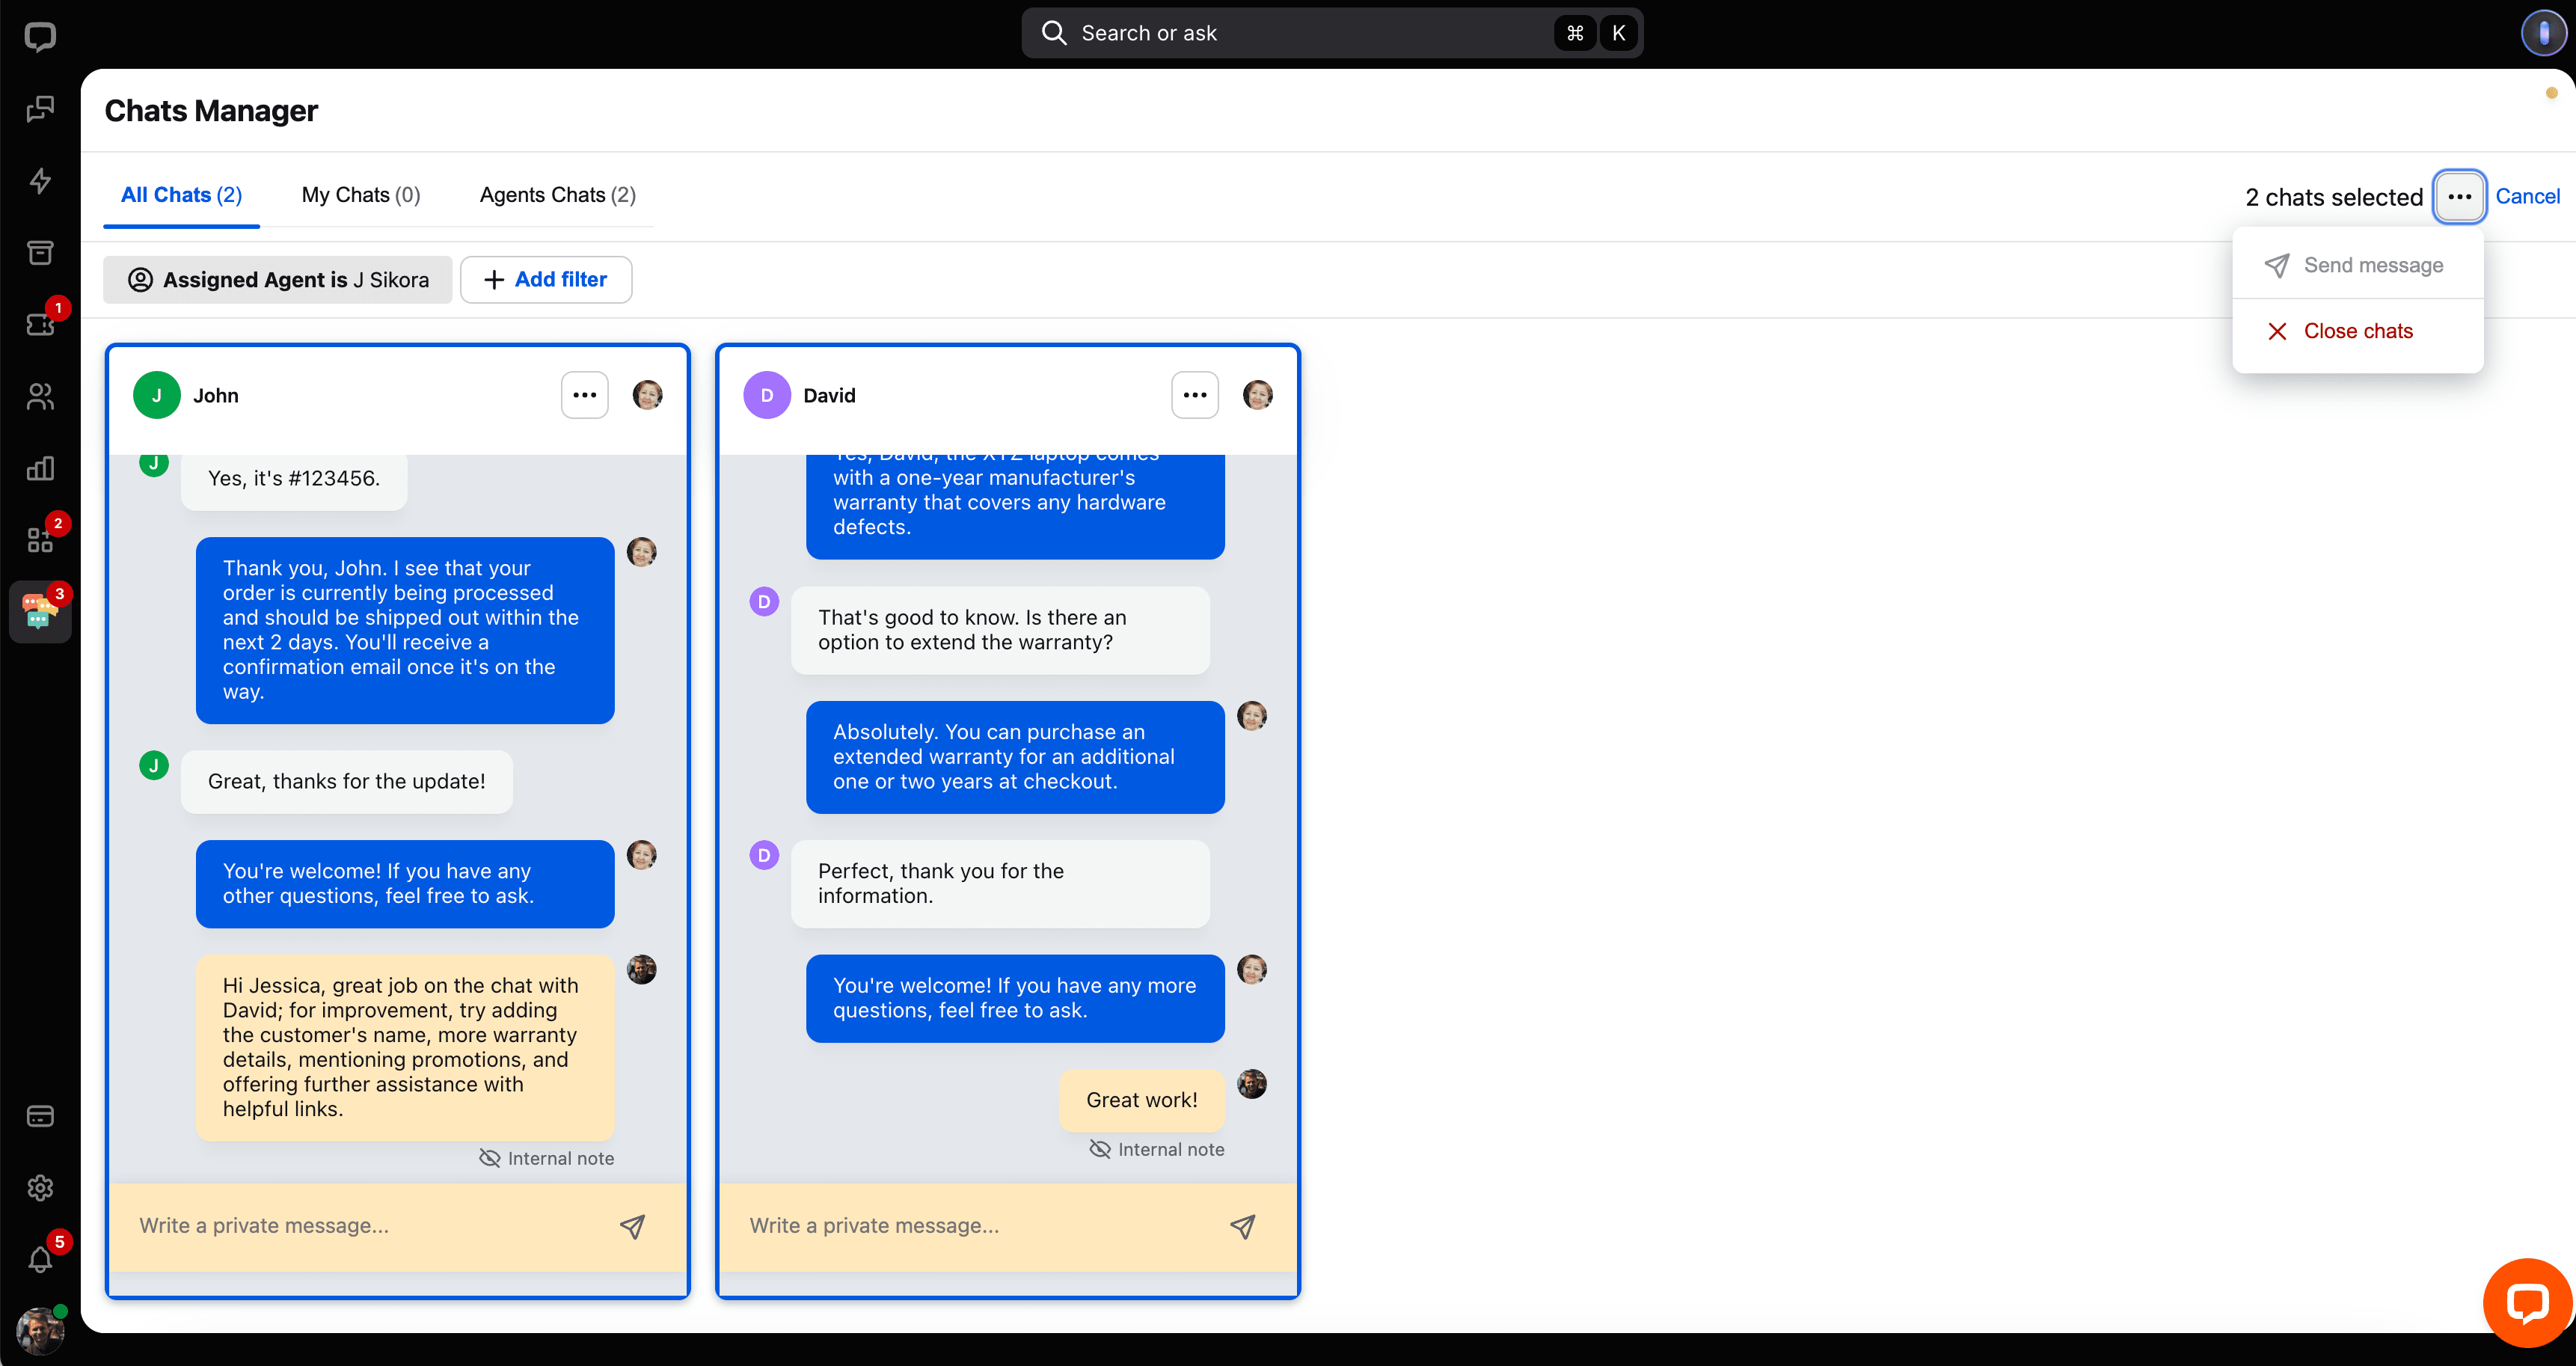Image resolution: width=2576 pixels, height=1366 pixels.
Task: Click the Internal note label in David's chat
Action: click(x=1157, y=1149)
